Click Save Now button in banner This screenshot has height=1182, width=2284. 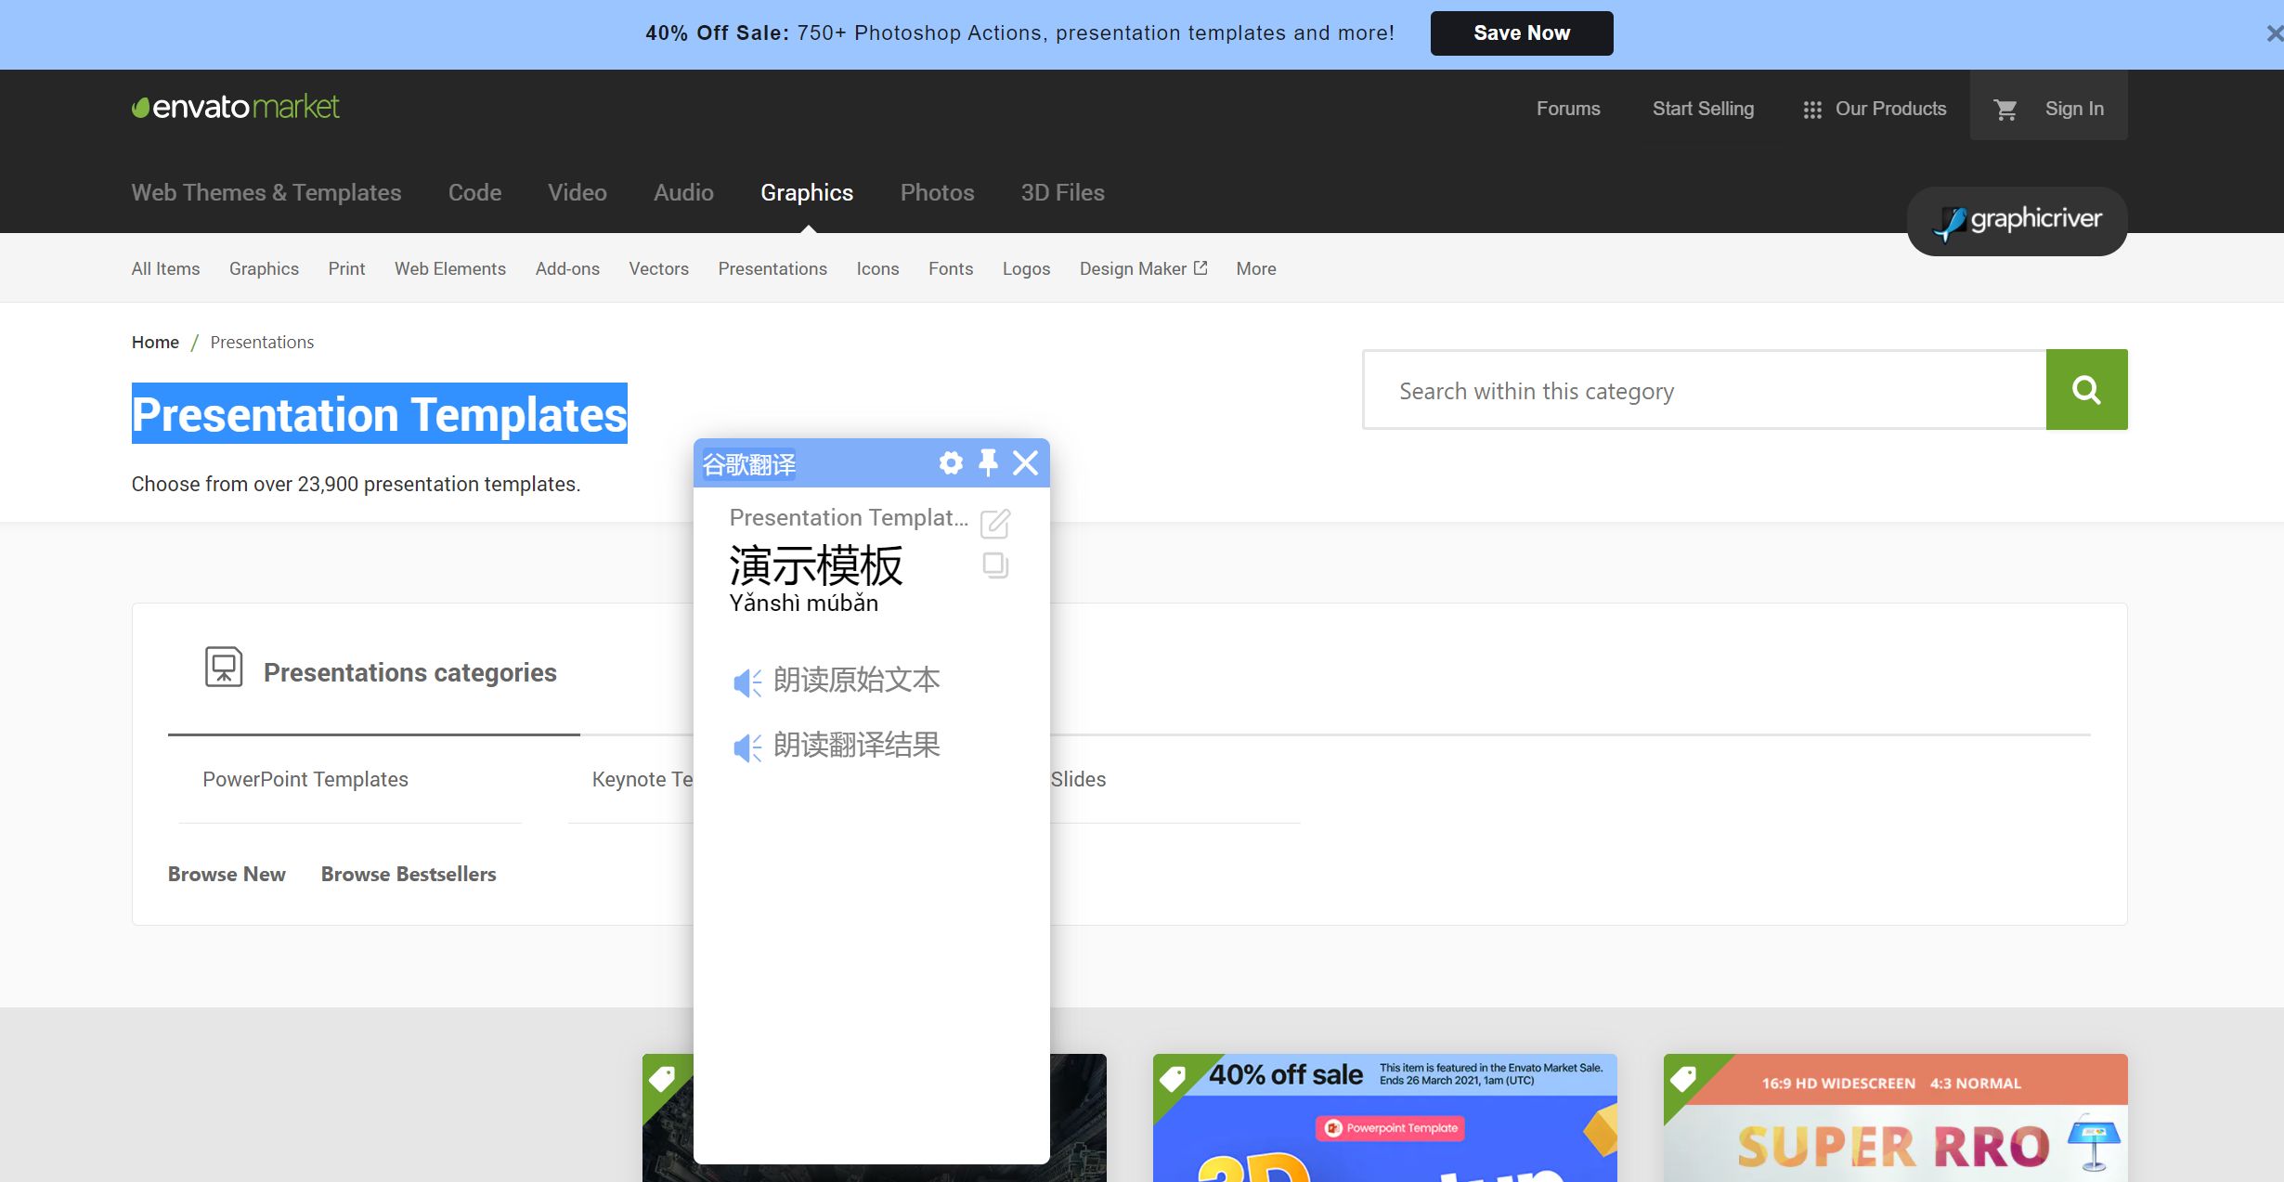point(1522,33)
